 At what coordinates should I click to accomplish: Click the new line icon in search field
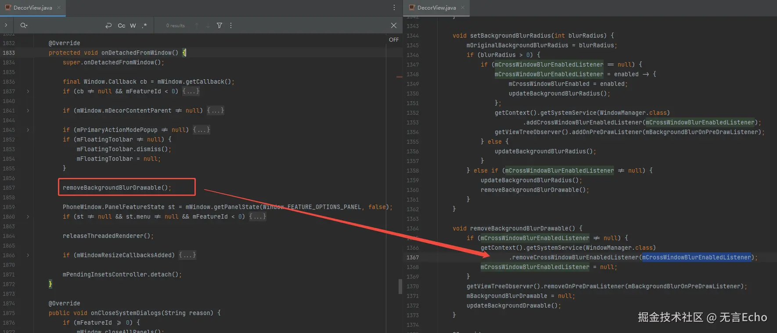[x=108, y=25]
